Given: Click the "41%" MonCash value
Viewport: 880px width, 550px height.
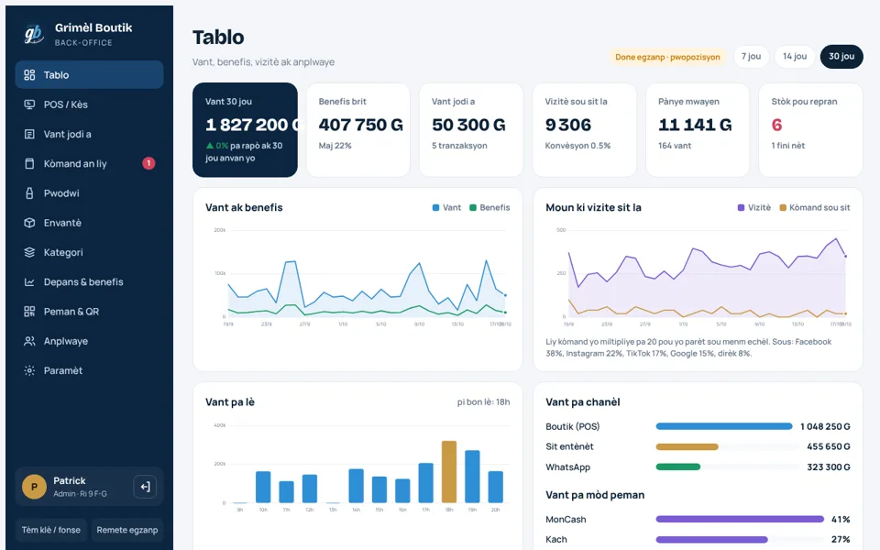Looking at the screenshot, I should [x=841, y=519].
